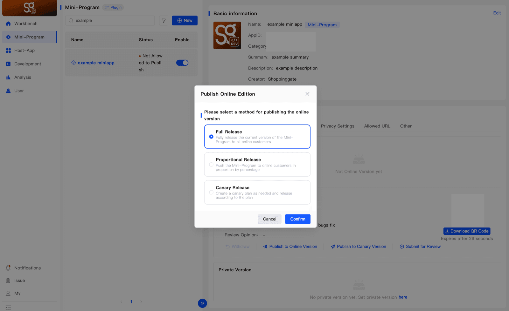Viewport: 509px width, 311px height.
Task: Open the Issue page in the sidebar
Action: point(19,281)
